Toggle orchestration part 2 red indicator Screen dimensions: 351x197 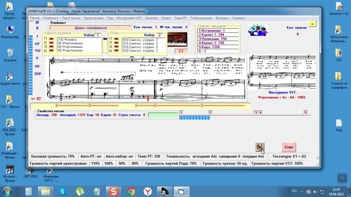click(x=51, y=43)
